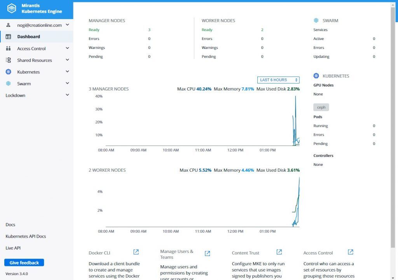Expand the Swarm sidebar chevron
398x280 pixels.
(67, 83)
